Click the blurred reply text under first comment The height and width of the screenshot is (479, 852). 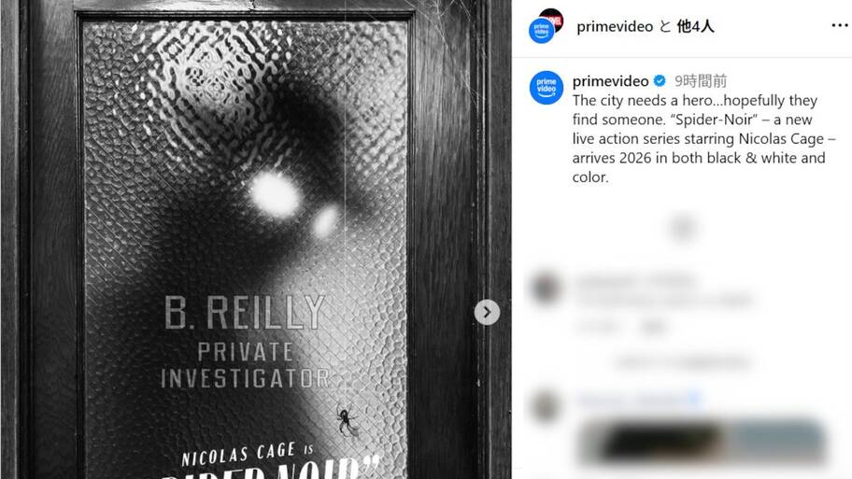coord(654,327)
